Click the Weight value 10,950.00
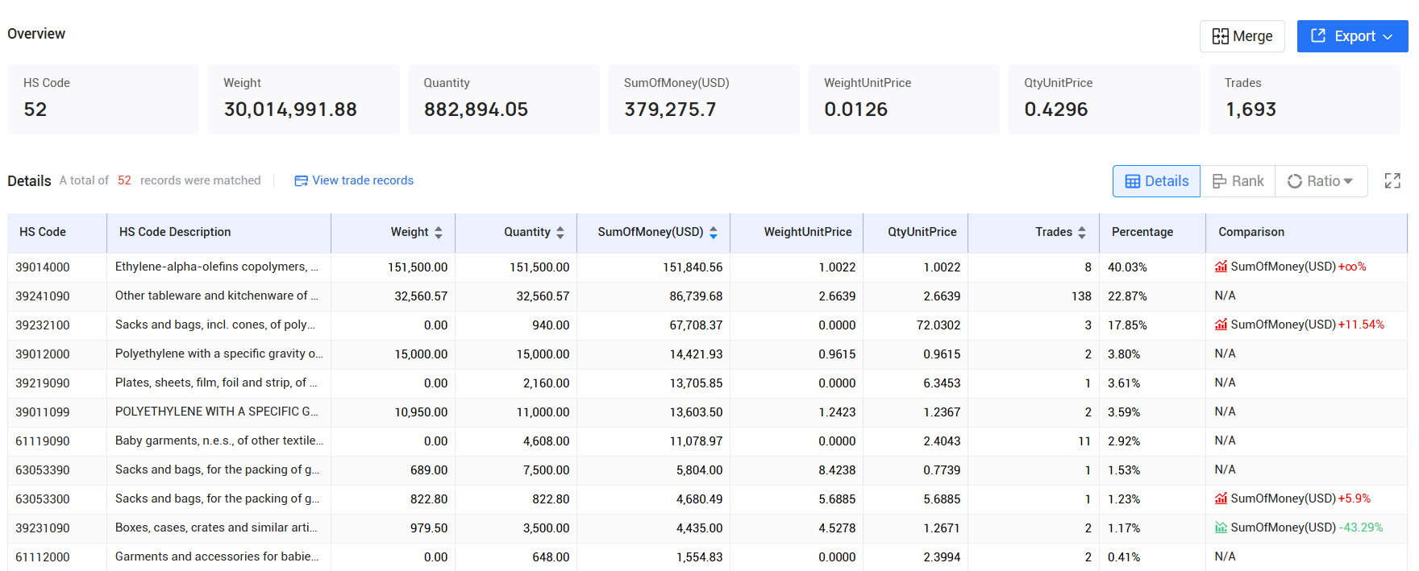Screen dimensions: 1419x571 click(x=421, y=412)
